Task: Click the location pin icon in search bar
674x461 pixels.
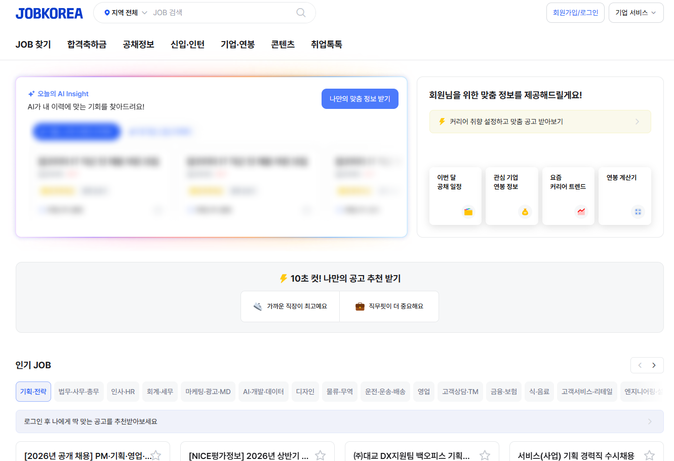Action: (107, 13)
